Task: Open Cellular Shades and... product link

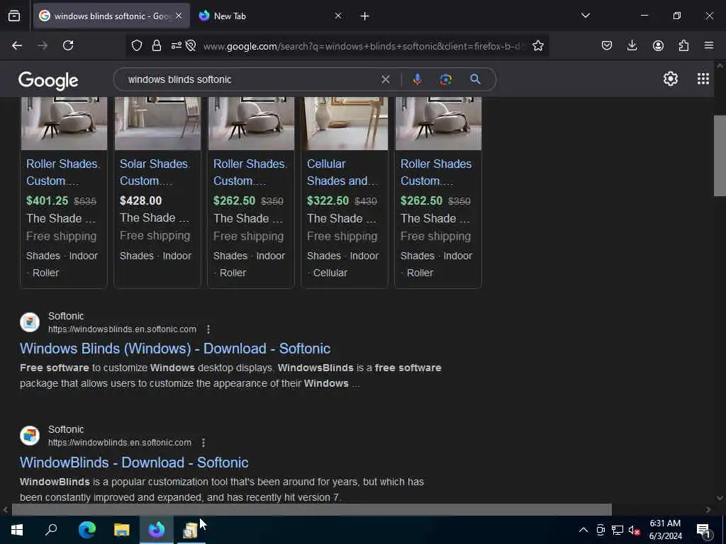Action: [342, 172]
